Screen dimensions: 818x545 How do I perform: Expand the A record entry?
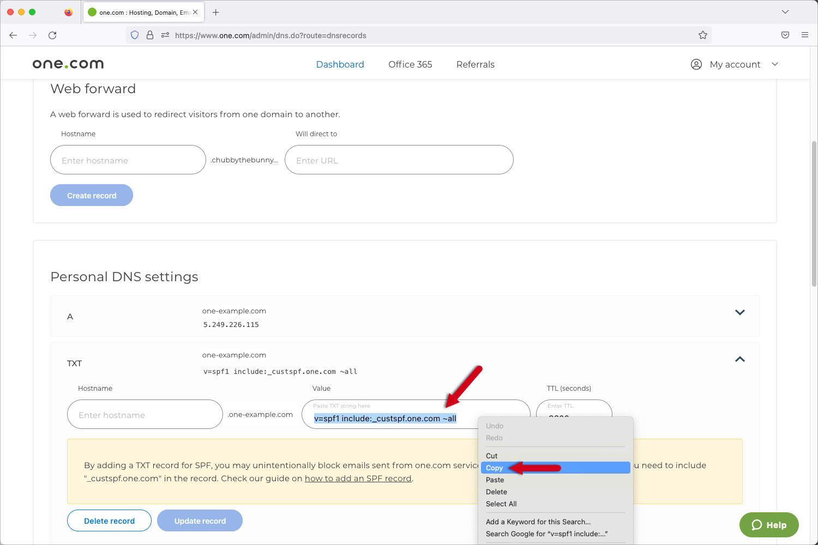[x=740, y=312]
